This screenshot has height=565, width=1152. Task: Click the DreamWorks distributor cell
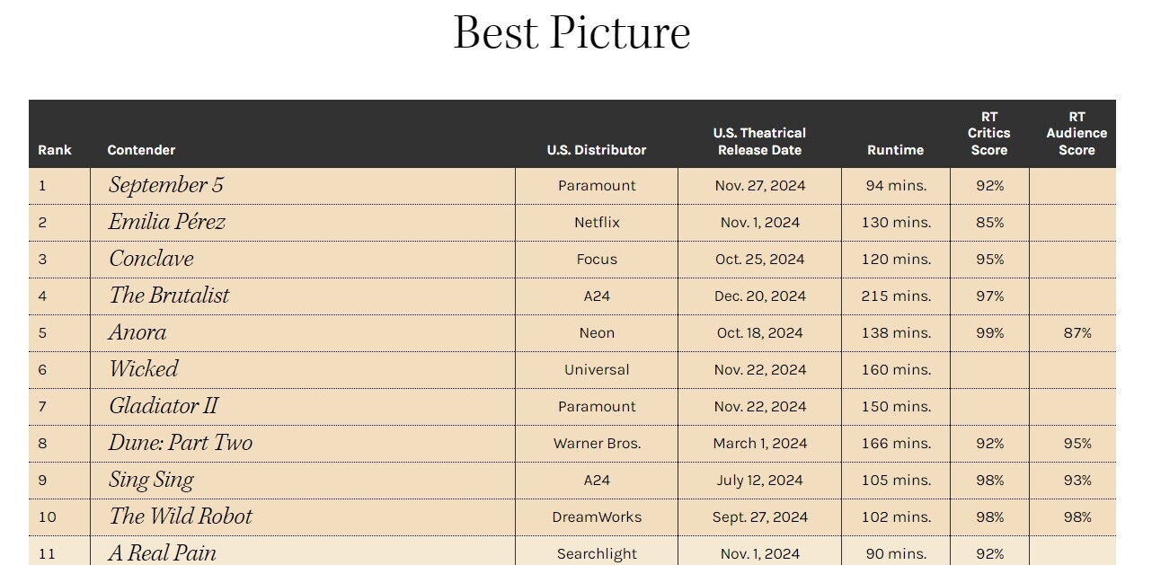click(597, 516)
